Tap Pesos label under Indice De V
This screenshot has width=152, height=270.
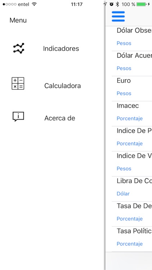124,168
